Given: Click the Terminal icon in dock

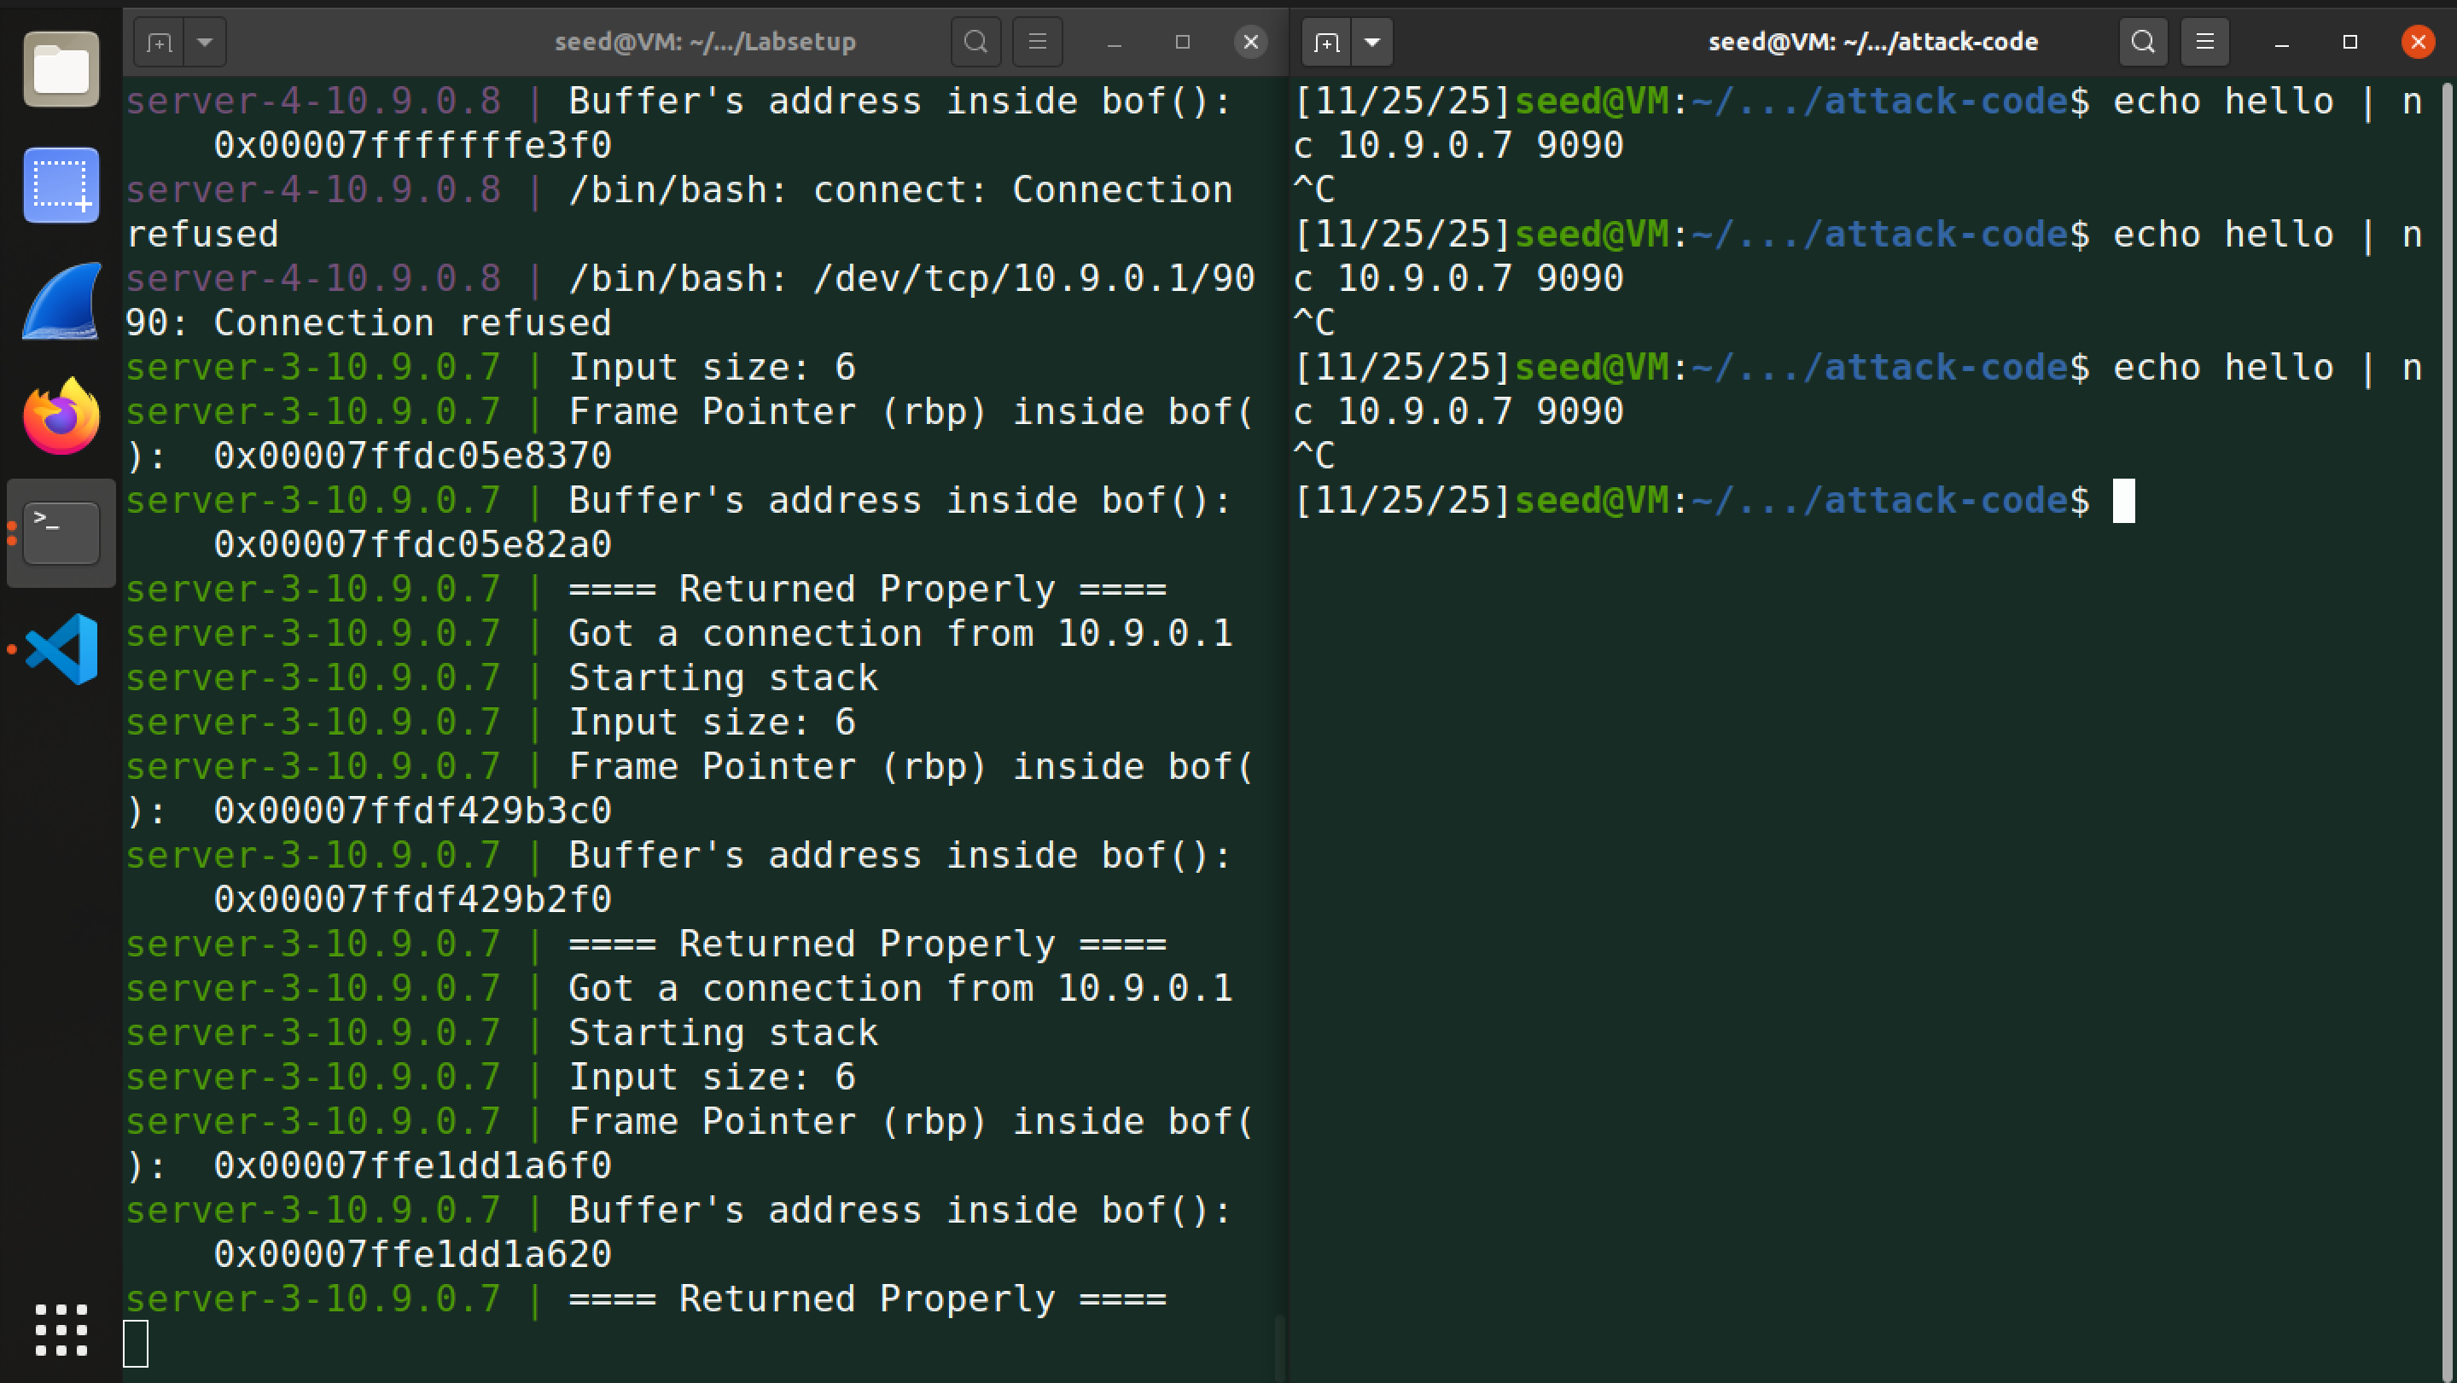Looking at the screenshot, I should (x=61, y=532).
